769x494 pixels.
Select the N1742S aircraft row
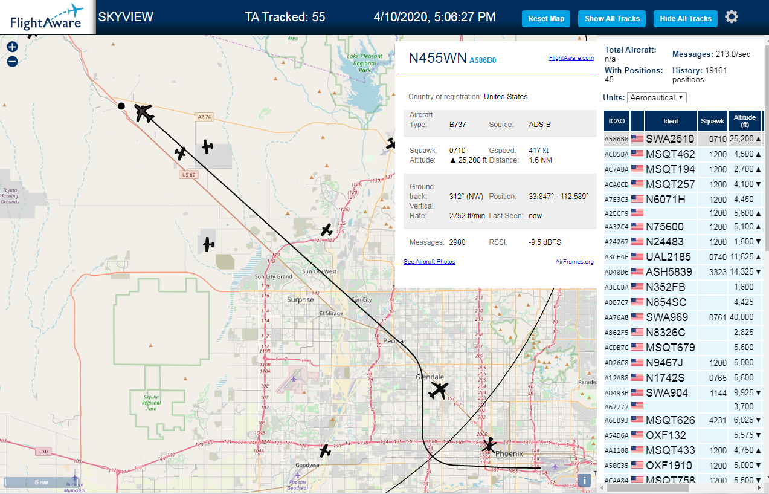coord(683,378)
